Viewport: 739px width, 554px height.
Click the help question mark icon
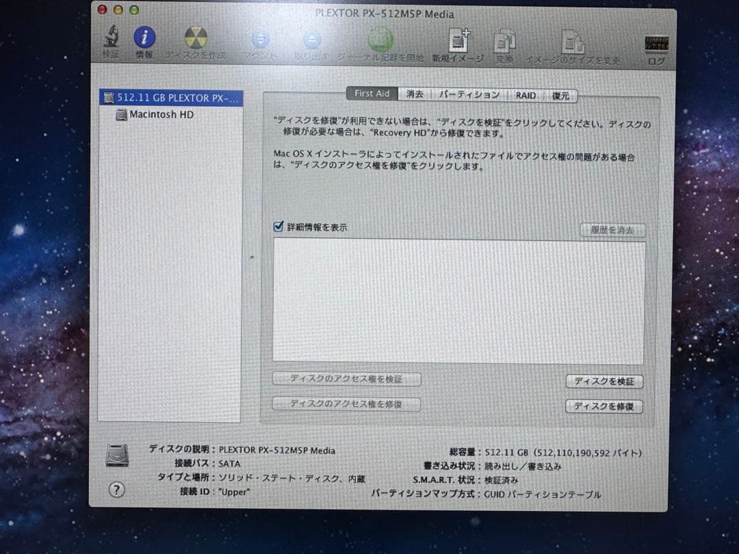(116, 490)
